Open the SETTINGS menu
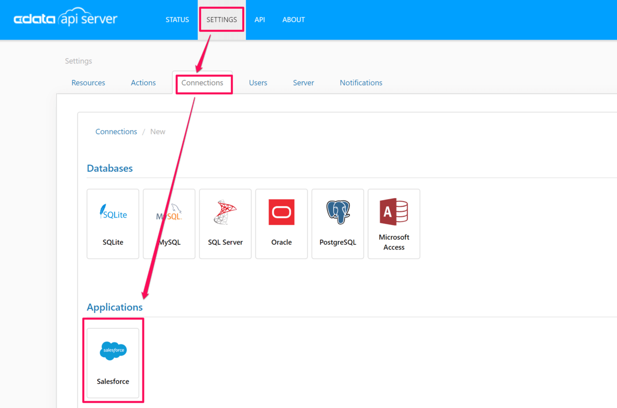617x408 pixels. pos(222,20)
